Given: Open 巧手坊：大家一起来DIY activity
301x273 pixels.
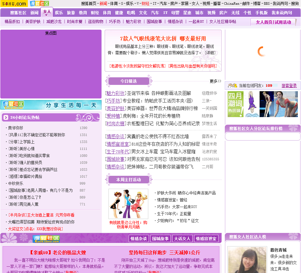Looking at the screenshot, I should [177, 207].
